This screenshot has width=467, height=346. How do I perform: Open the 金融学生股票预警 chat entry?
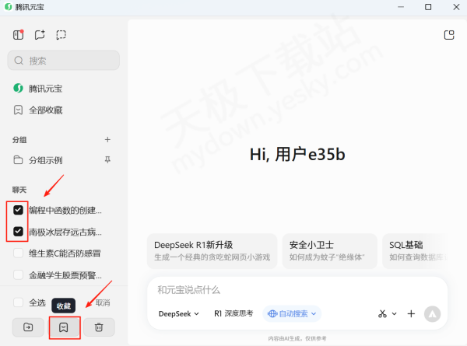point(65,275)
